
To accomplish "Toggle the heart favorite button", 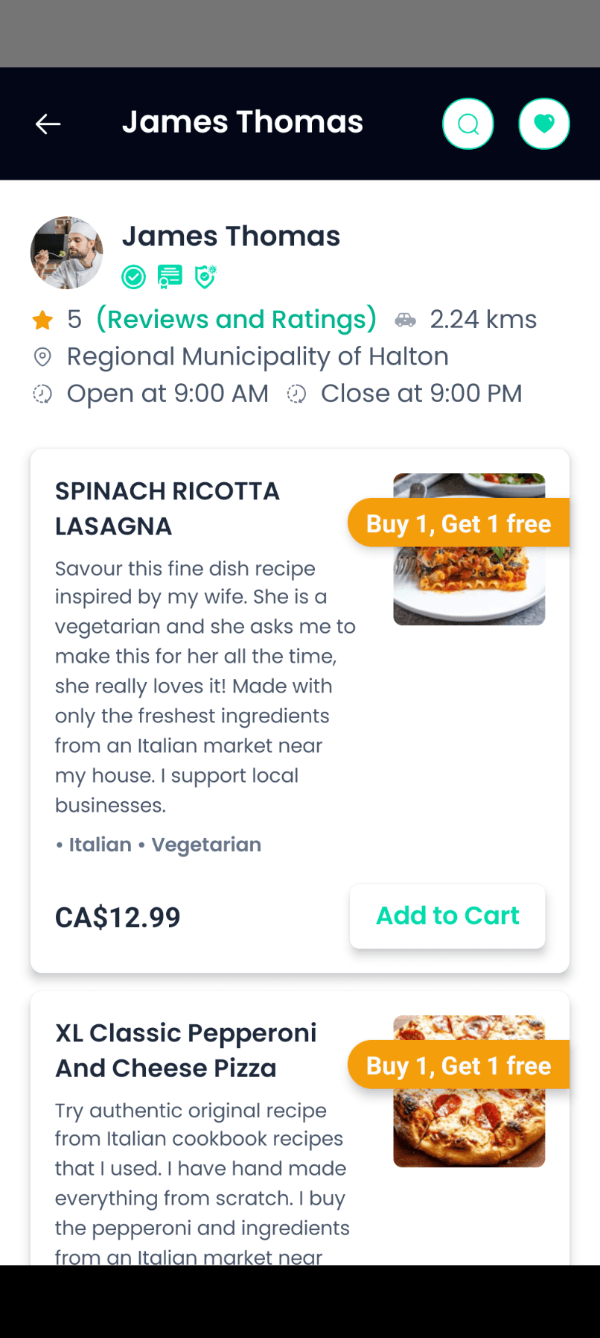I will pyautogui.click(x=544, y=124).
